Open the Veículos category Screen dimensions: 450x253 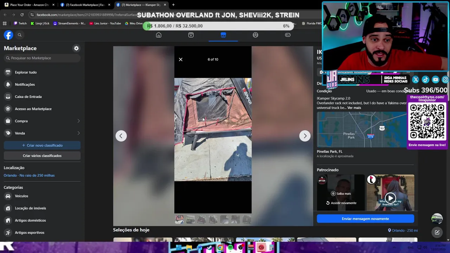42,196
